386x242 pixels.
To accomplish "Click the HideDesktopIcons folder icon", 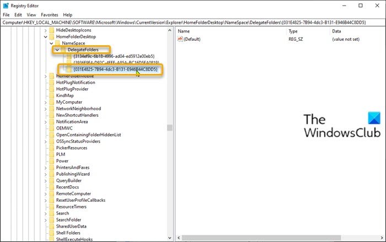I will point(52,30).
